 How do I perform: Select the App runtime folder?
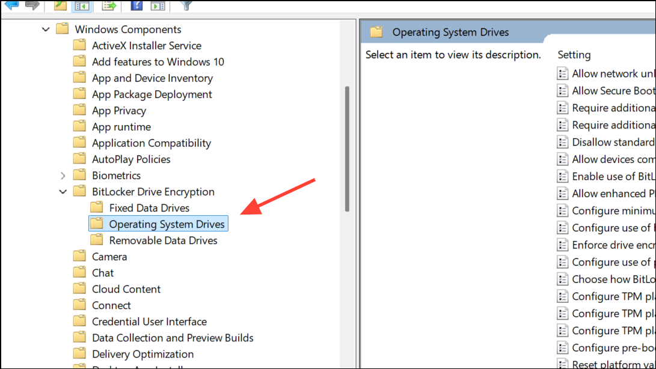pyautogui.click(x=112, y=127)
